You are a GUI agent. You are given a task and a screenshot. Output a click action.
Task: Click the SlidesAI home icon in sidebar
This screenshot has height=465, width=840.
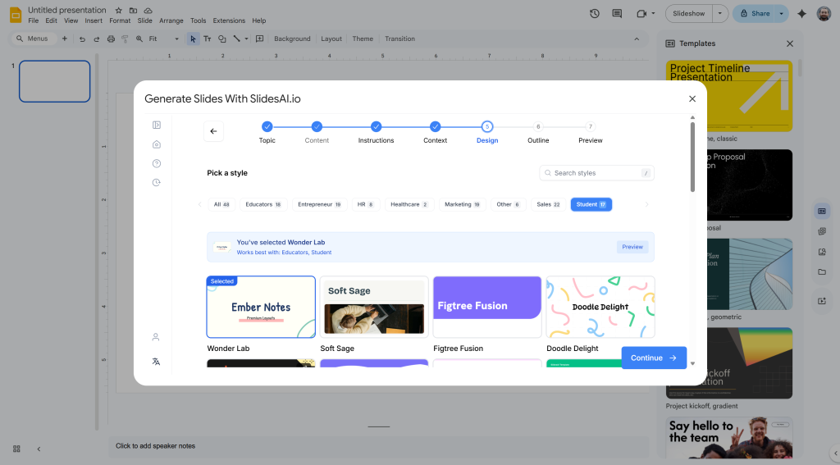pos(157,144)
